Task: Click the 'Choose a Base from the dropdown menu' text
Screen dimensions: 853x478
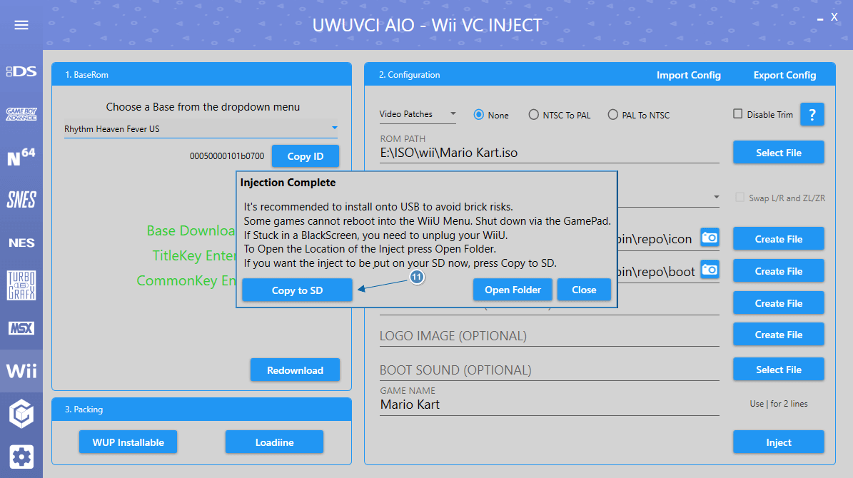Action: [x=203, y=107]
